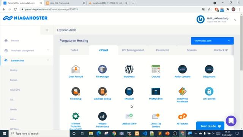Open the CronJob calendar icon
The height and width of the screenshot is (137, 243).
[x=156, y=69]
